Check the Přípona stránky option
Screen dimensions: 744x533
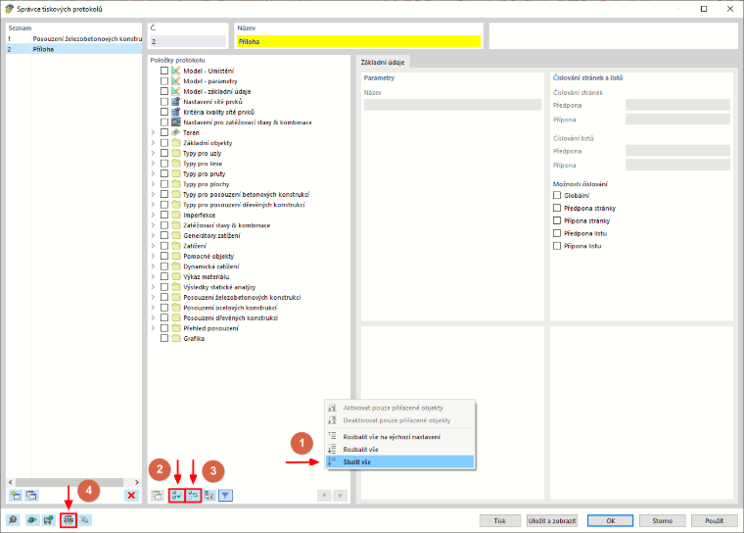pyautogui.click(x=557, y=220)
